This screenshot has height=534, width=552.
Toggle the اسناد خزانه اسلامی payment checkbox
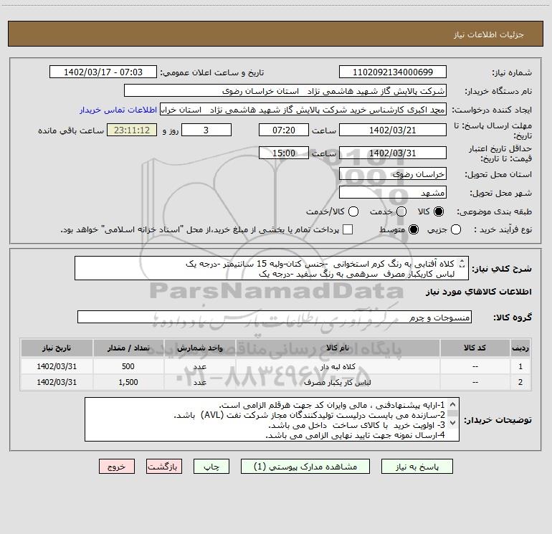pos(348,229)
